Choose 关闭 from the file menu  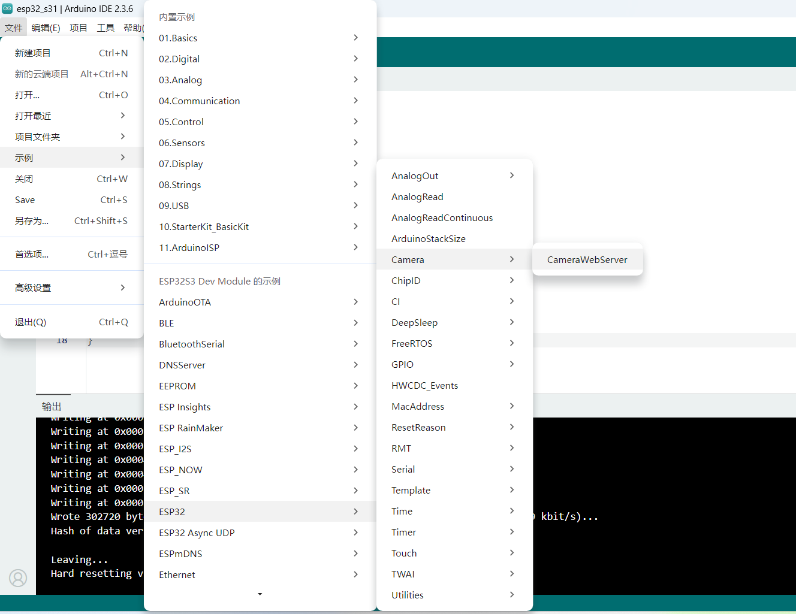click(72, 179)
